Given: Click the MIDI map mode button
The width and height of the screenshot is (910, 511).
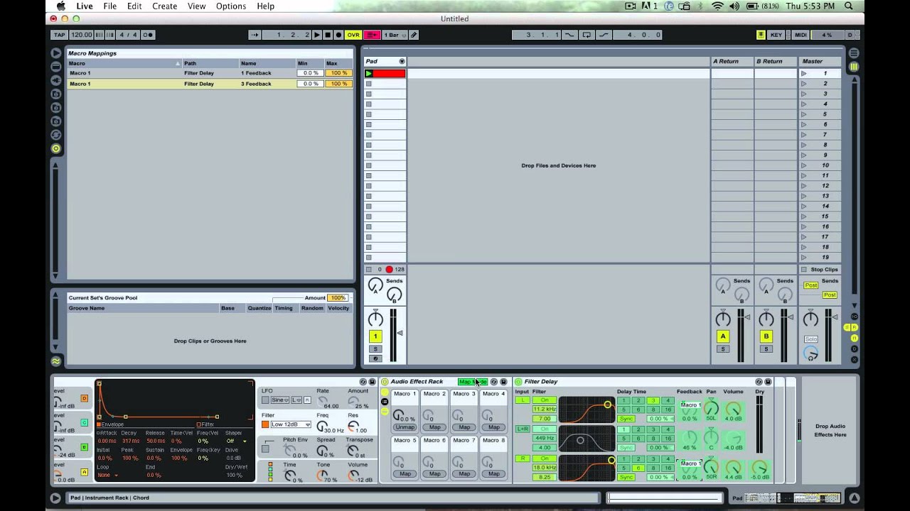Looking at the screenshot, I should [801, 35].
